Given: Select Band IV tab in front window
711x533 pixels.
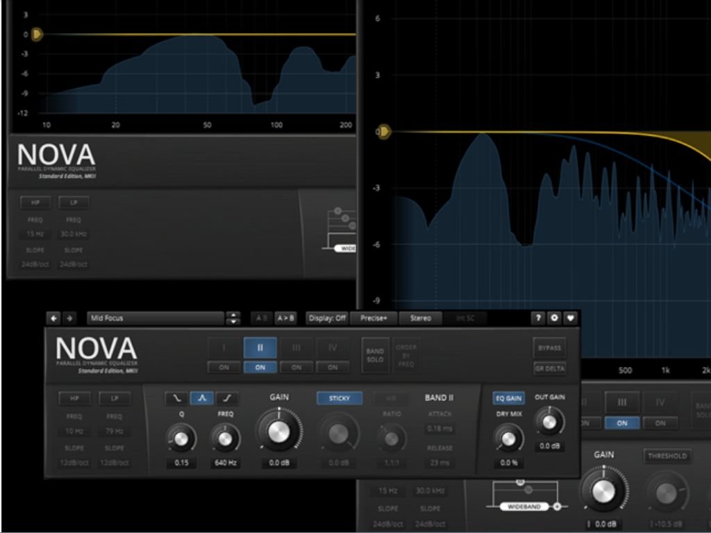Looking at the screenshot, I should (333, 347).
